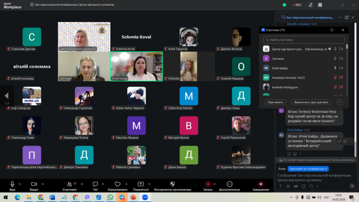The image size is (359, 202).
Task: Mute microphone with Звук button
Action: point(12,186)
